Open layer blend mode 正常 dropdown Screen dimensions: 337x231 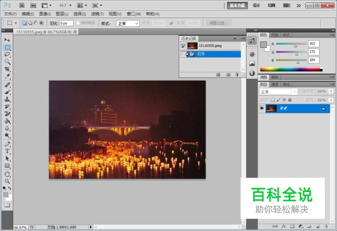(x=278, y=92)
